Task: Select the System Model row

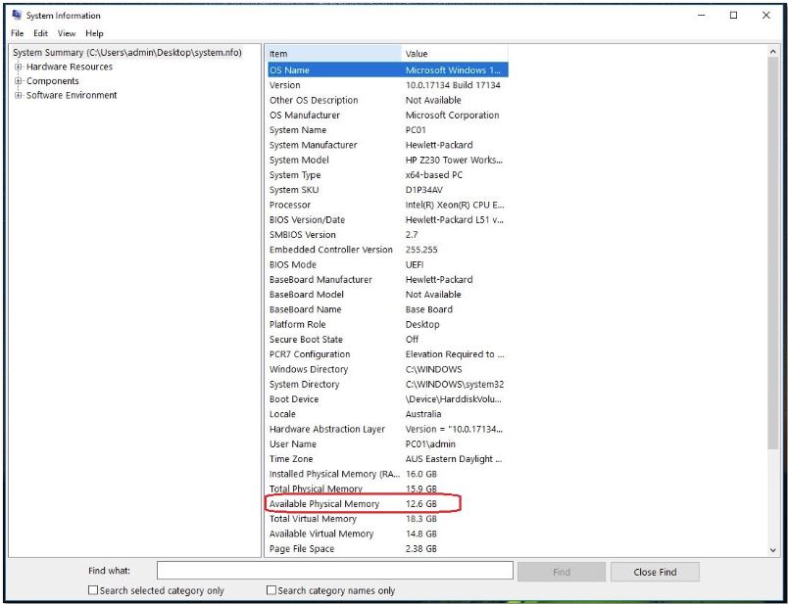Action: [x=388, y=160]
